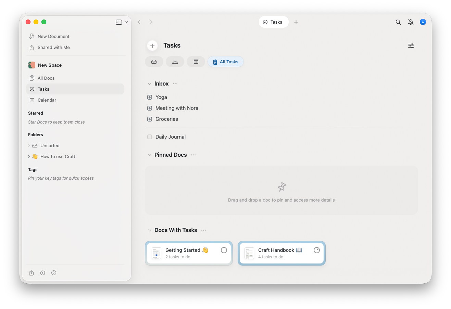Toggle the schedule icon on Craft Handbook card
The width and height of the screenshot is (451, 309).
point(316,250)
